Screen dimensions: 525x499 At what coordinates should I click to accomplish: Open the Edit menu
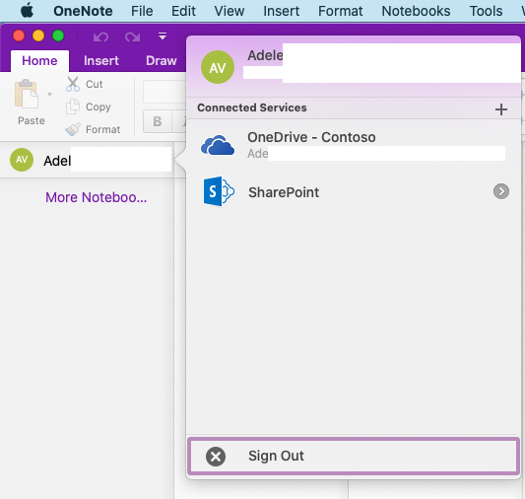tap(183, 11)
